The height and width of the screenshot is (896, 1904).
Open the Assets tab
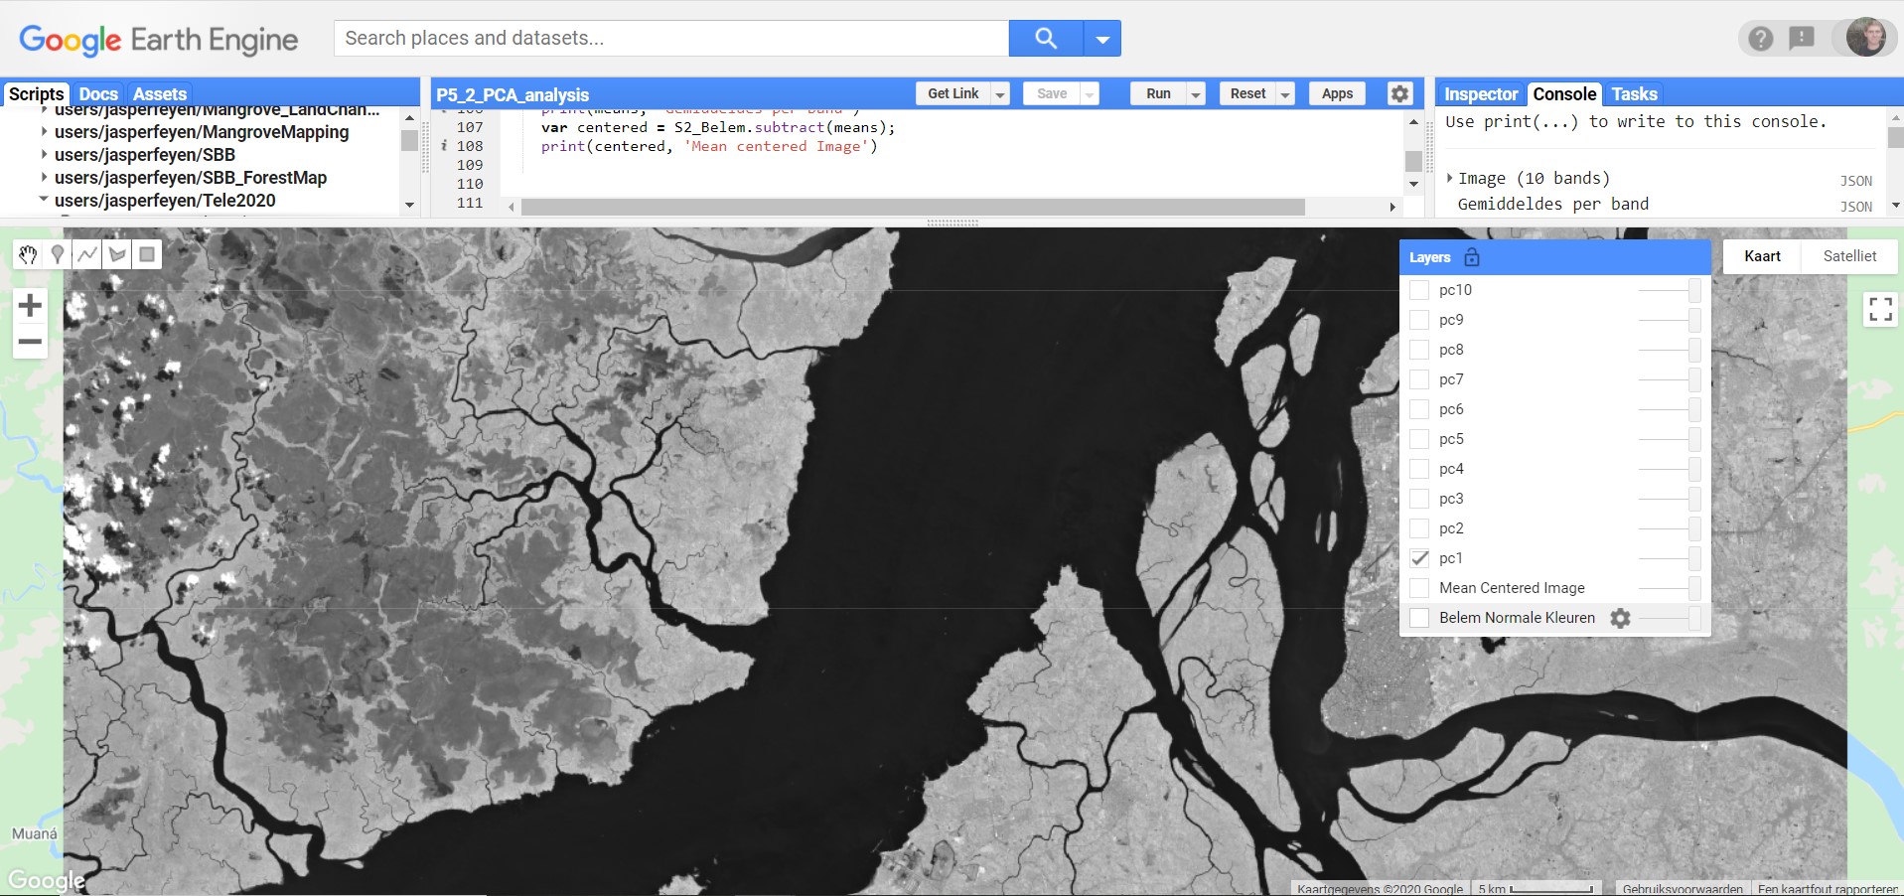pos(159,94)
